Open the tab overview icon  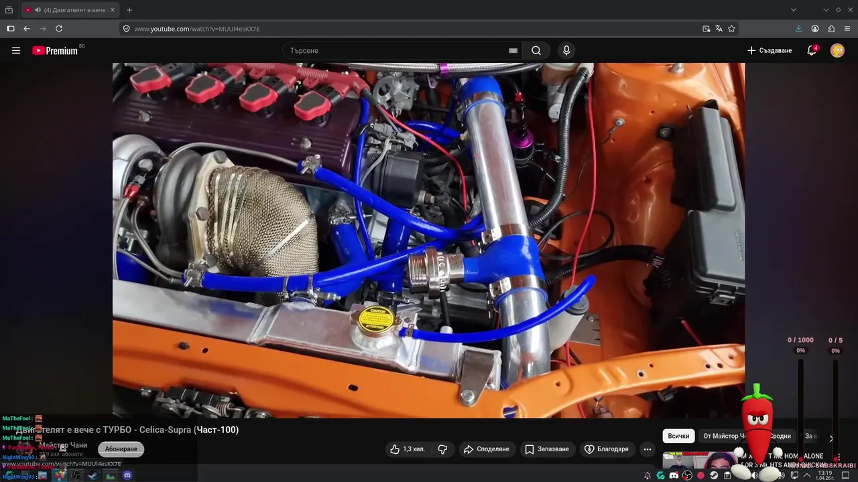coord(9,10)
